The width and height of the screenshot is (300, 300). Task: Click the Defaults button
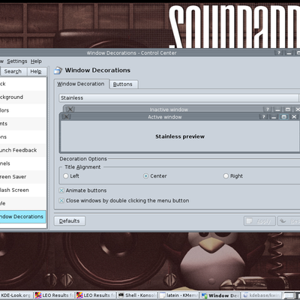(x=70, y=221)
